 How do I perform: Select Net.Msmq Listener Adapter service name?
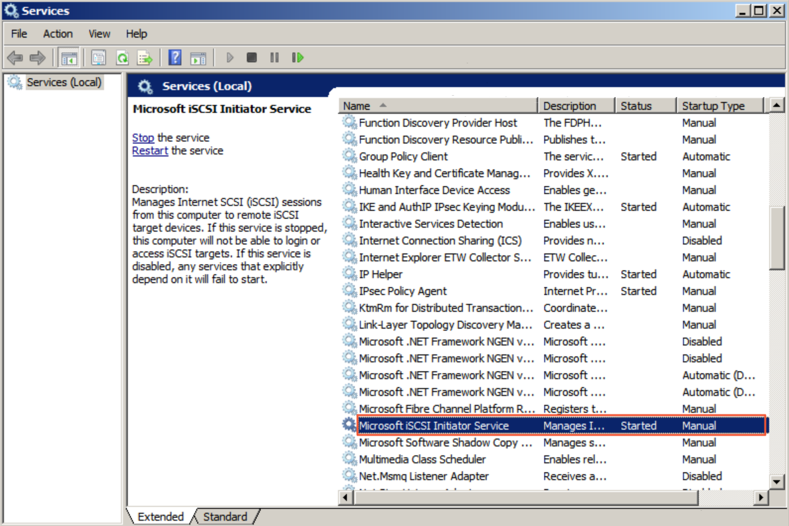[x=424, y=477]
